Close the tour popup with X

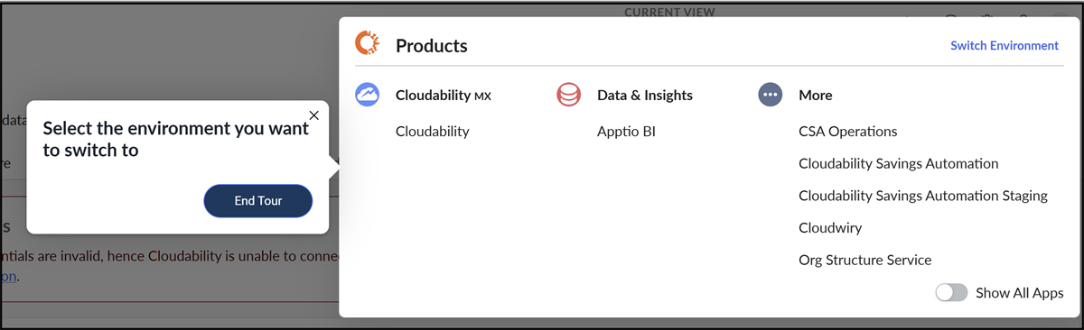click(x=313, y=115)
